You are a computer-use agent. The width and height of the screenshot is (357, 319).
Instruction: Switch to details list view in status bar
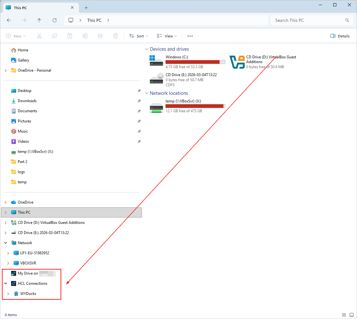click(x=344, y=315)
